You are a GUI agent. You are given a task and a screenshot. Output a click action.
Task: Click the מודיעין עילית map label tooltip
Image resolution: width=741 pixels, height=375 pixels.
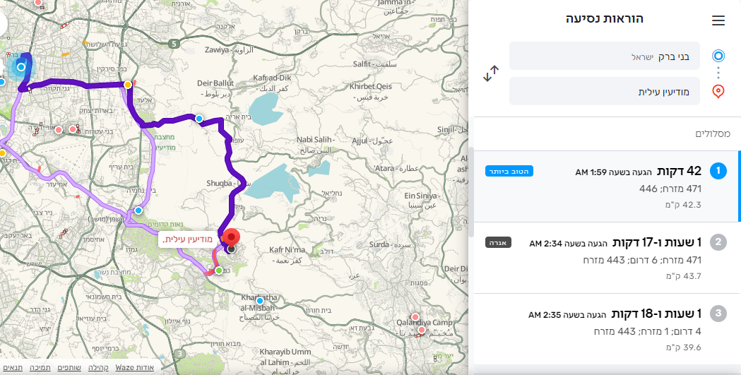click(x=188, y=239)
